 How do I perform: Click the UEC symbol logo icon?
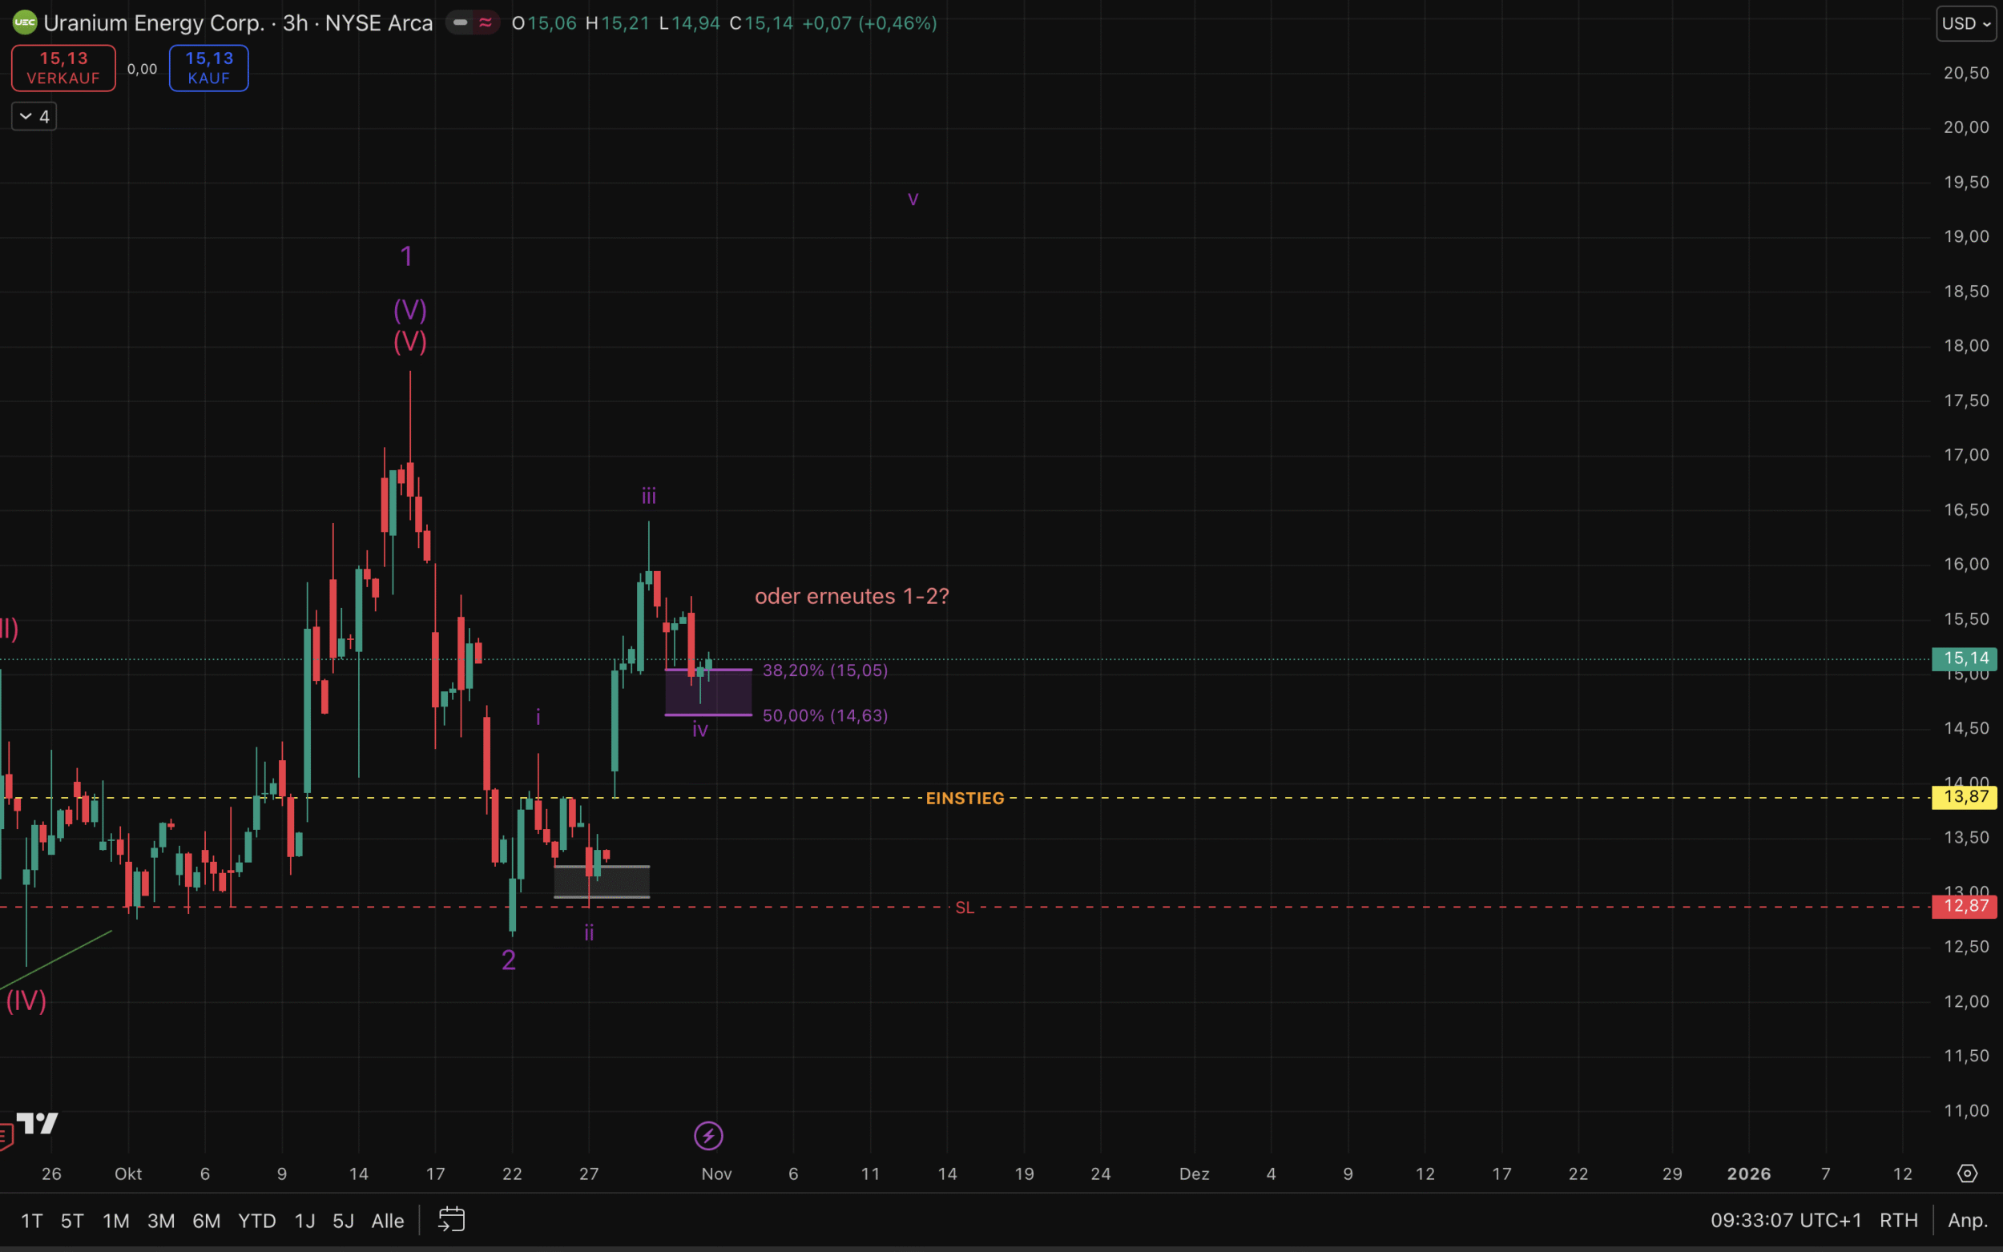pyautogui.click(x=24, y=23)
